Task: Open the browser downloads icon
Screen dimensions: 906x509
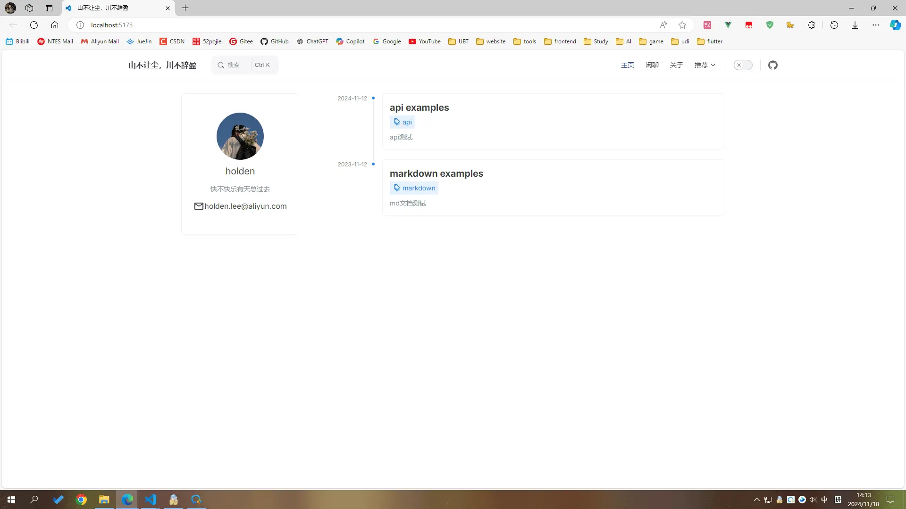Action: click(x=855, y=25)
